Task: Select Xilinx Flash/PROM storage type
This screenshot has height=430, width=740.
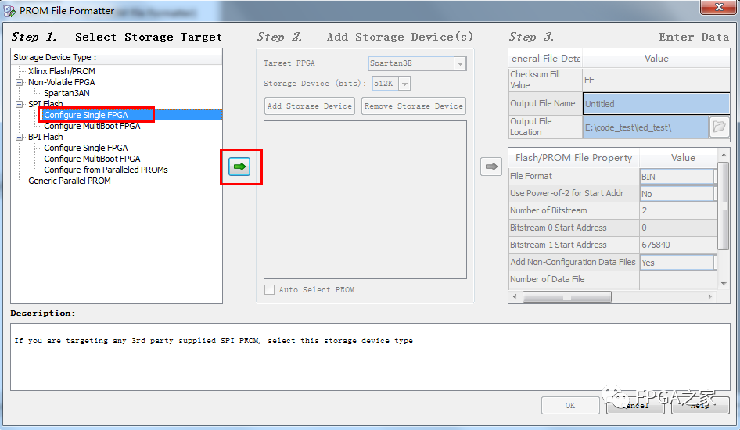Action: (x=61, y=71)
